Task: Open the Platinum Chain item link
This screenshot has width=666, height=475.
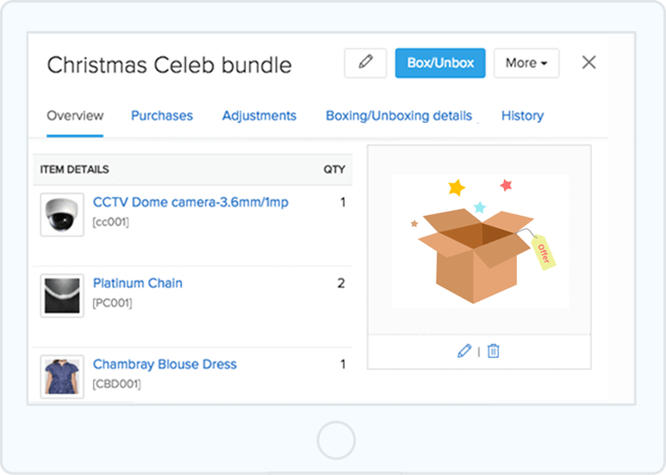Action: click(138, 283)
